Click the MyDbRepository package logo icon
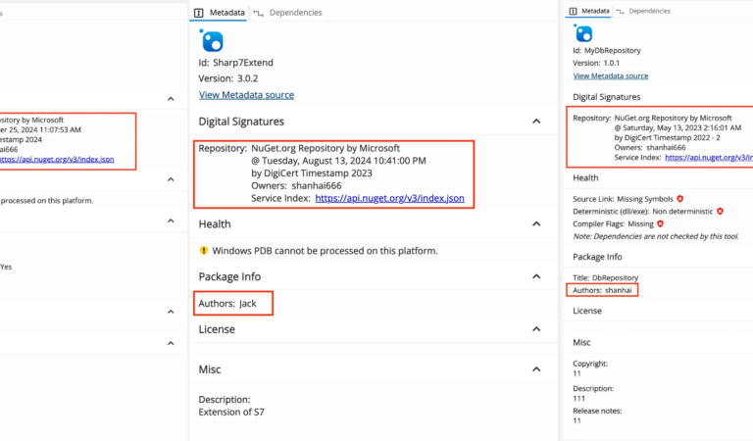The image size is (753, 441). click(x=583, y=33)
